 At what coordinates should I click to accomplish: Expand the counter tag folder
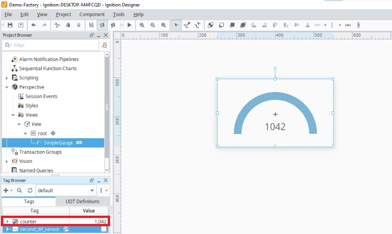coord(7,222)
